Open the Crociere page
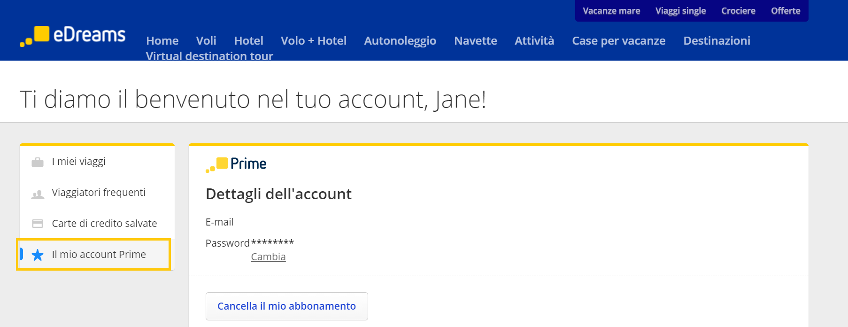The width and height of the screenshot is (848, 327). (x=738, y=10)
